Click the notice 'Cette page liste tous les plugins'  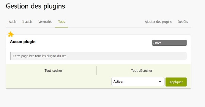coord(40,56)
